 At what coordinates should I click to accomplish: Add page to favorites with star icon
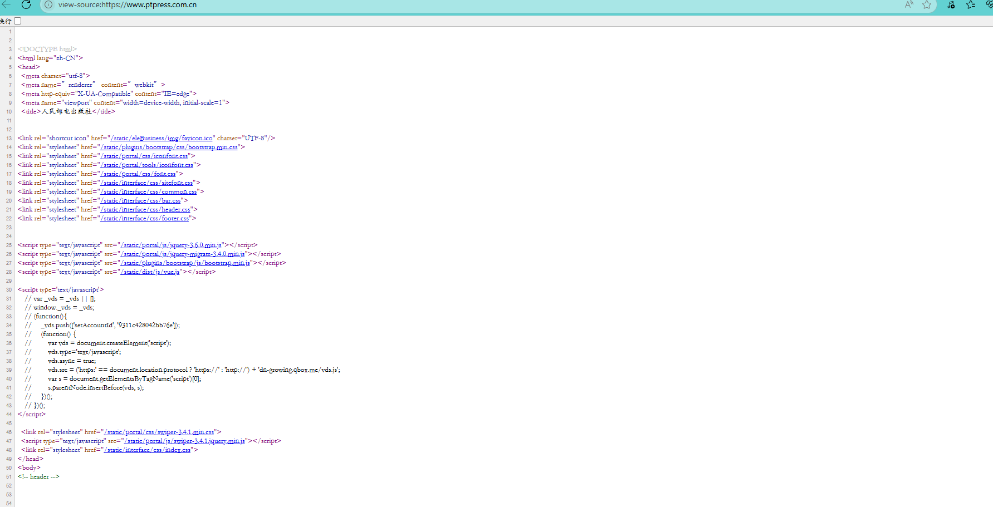point(927,5)
